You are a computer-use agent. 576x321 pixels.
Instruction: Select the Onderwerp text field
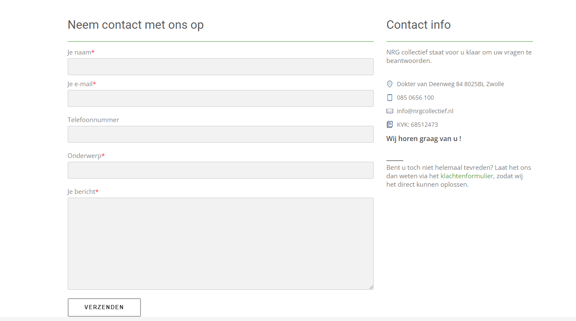[x=220, y=170]
